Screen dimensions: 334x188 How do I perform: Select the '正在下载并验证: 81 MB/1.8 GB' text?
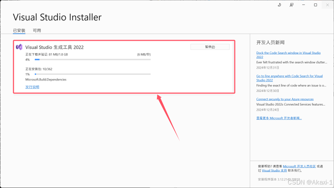[x=46, y=54]
